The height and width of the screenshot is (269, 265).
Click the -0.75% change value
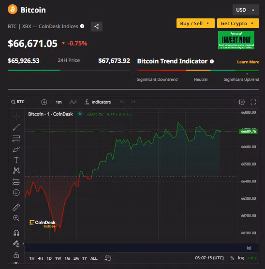[77, 44]
